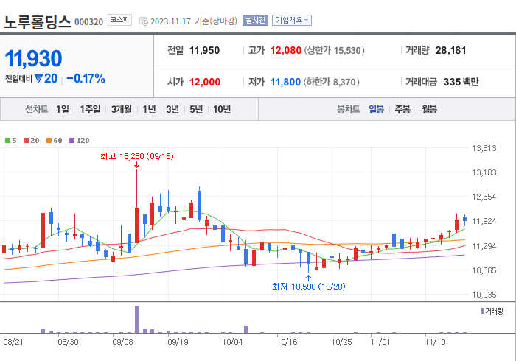Image resolution: width=516 pixels, height=361 pixels.
Task: Click the 08/21 date axis label
Action: pyautogui.click(x=13, y=342)
